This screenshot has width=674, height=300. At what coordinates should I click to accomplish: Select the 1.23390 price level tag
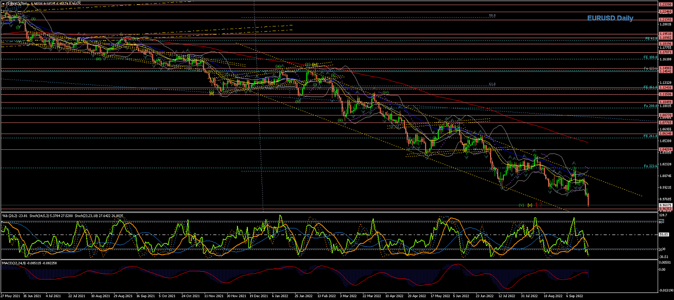[x=665, y=4]
